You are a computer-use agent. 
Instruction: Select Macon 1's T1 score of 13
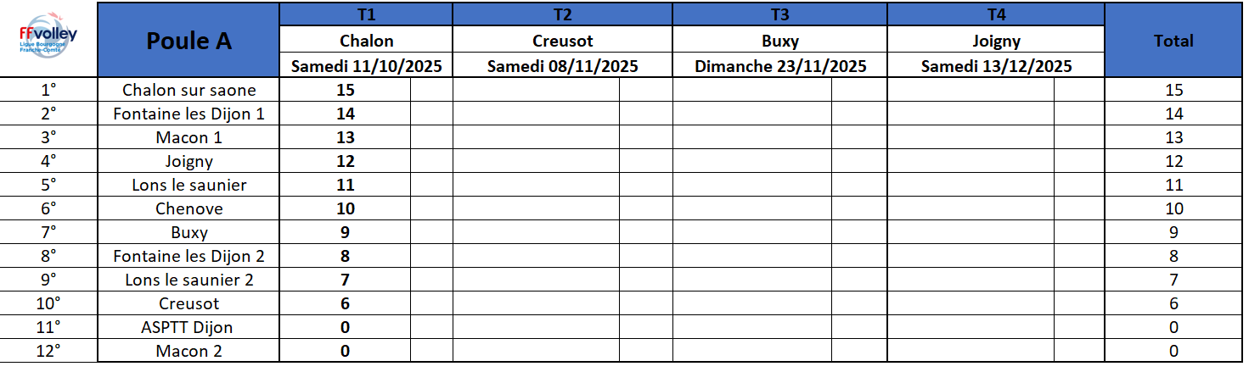tap(345, 137)
